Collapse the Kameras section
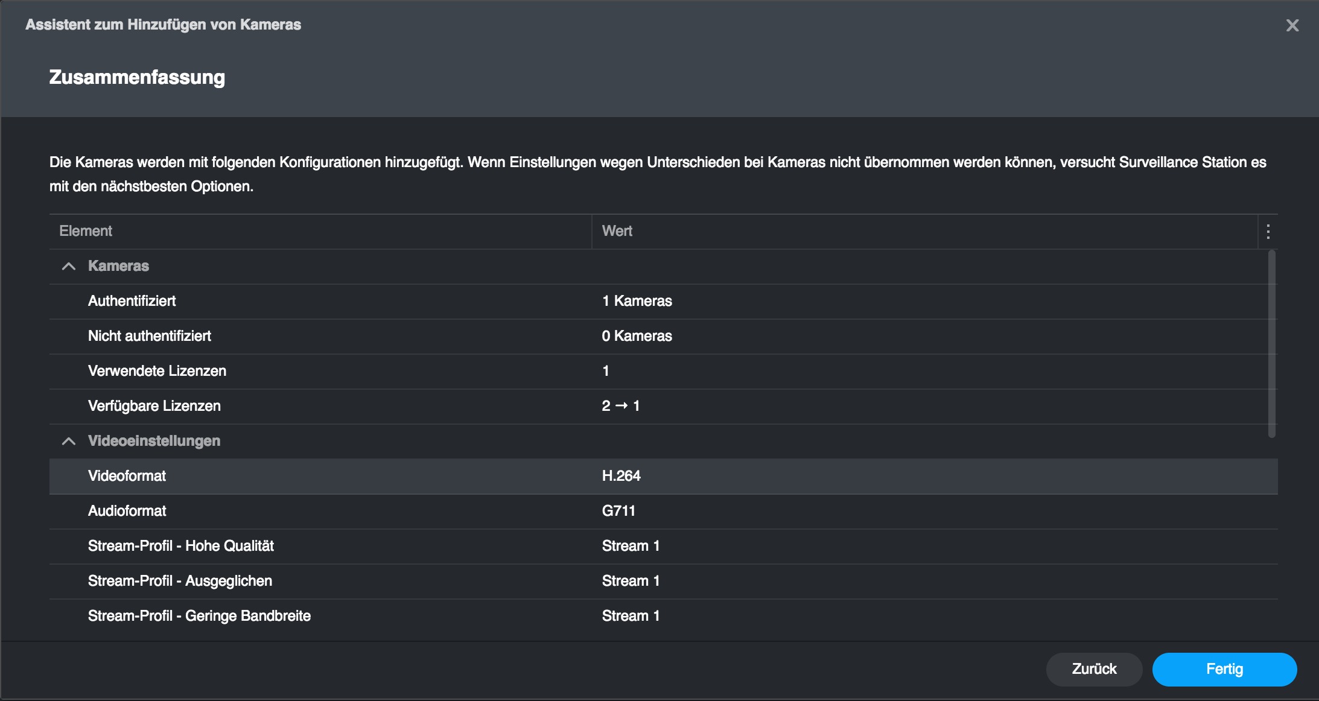 pyautogui.click(x=69, y=266)
